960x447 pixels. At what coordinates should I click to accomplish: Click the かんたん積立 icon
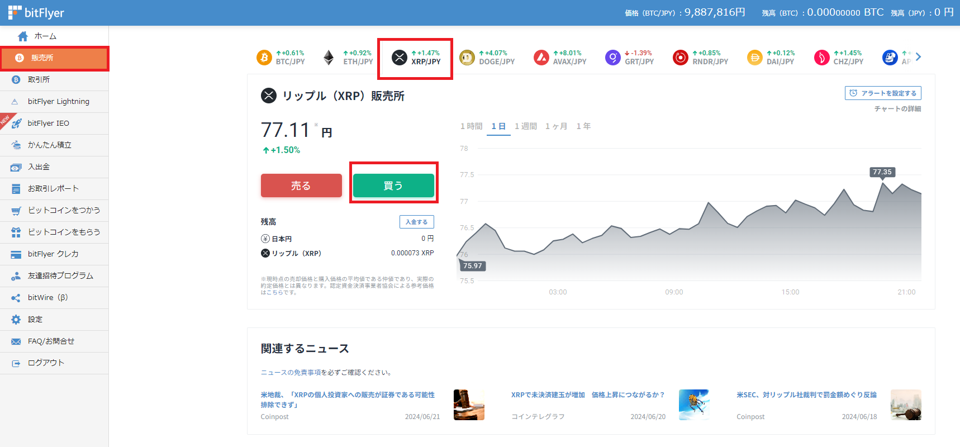pos(16,145)
